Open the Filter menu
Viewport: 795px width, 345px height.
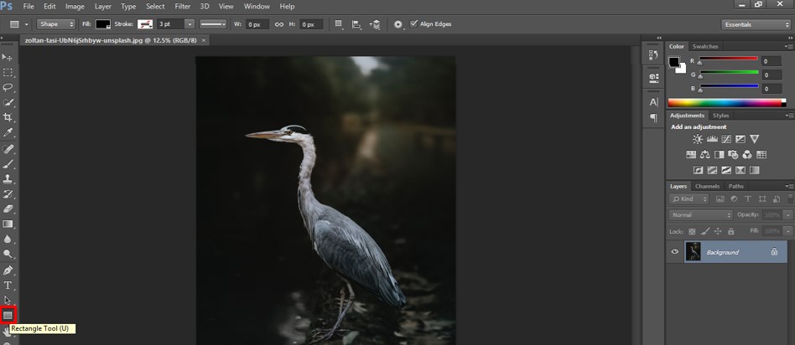click(183, 7)
